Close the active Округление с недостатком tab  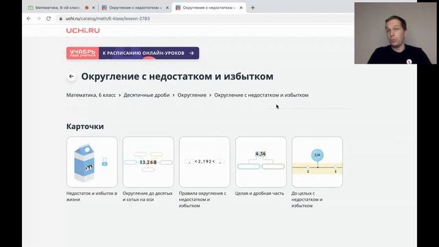tap(241, 8)
